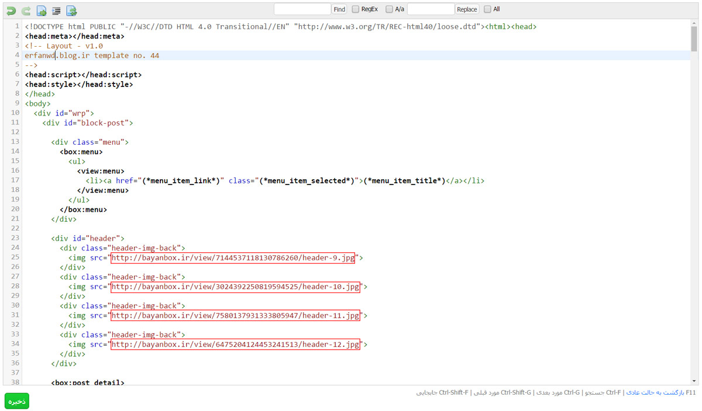Click the undo arrow icon
This screenshot has height=411, width=702.
tap(11, 11)
